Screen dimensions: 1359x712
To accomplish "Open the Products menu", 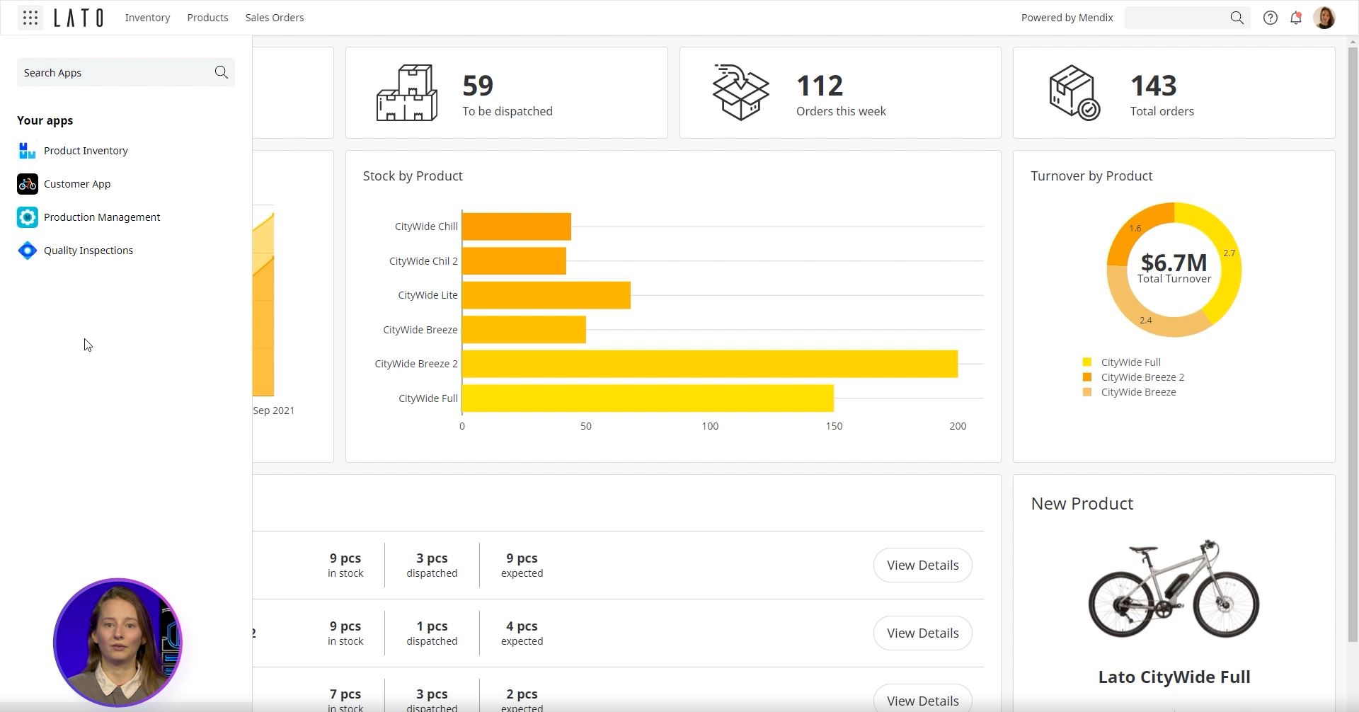I will tap(207, 18).
